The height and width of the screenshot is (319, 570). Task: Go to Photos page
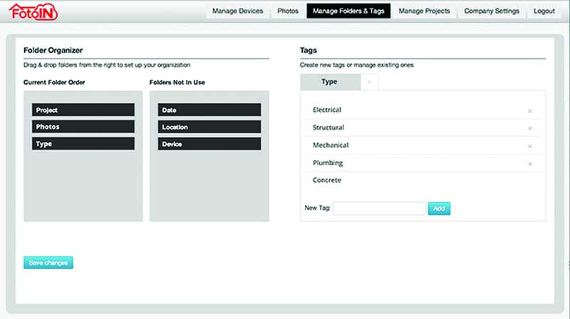[x=288, y=11]
